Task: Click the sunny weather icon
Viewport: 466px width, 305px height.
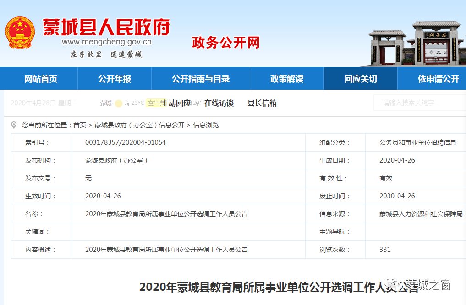Action: click(x=118, y=103)
